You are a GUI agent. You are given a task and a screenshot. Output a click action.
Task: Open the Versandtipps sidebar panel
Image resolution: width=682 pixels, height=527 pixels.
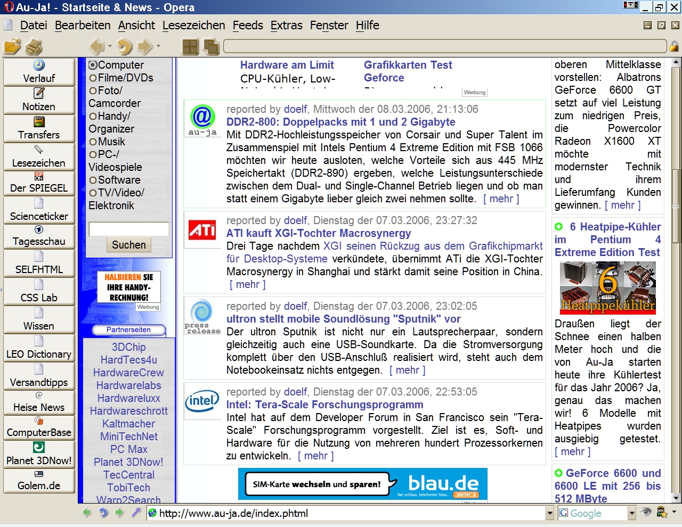click(x=39, y=376)
